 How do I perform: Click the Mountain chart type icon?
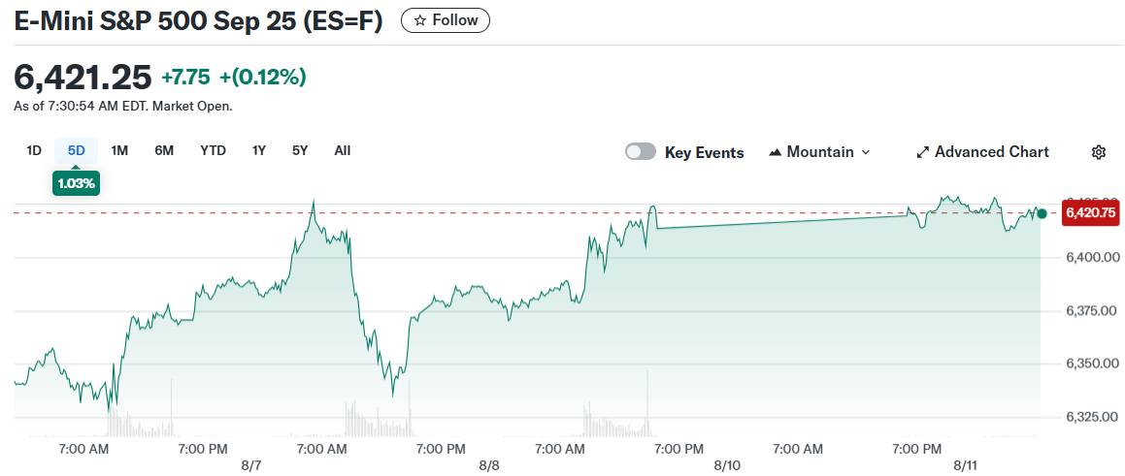click(x=775, y=152)
